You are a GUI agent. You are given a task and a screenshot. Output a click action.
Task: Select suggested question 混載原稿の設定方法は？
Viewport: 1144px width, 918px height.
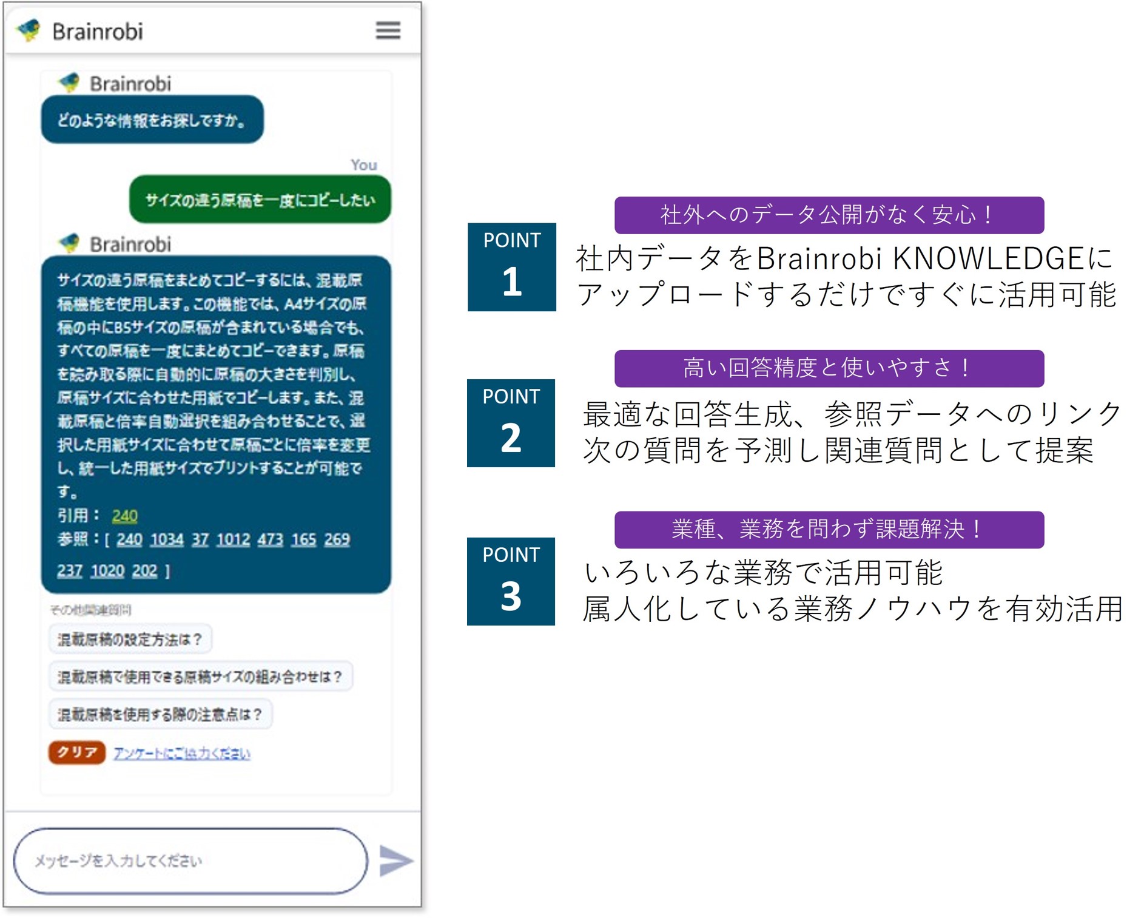pos(130,639)
